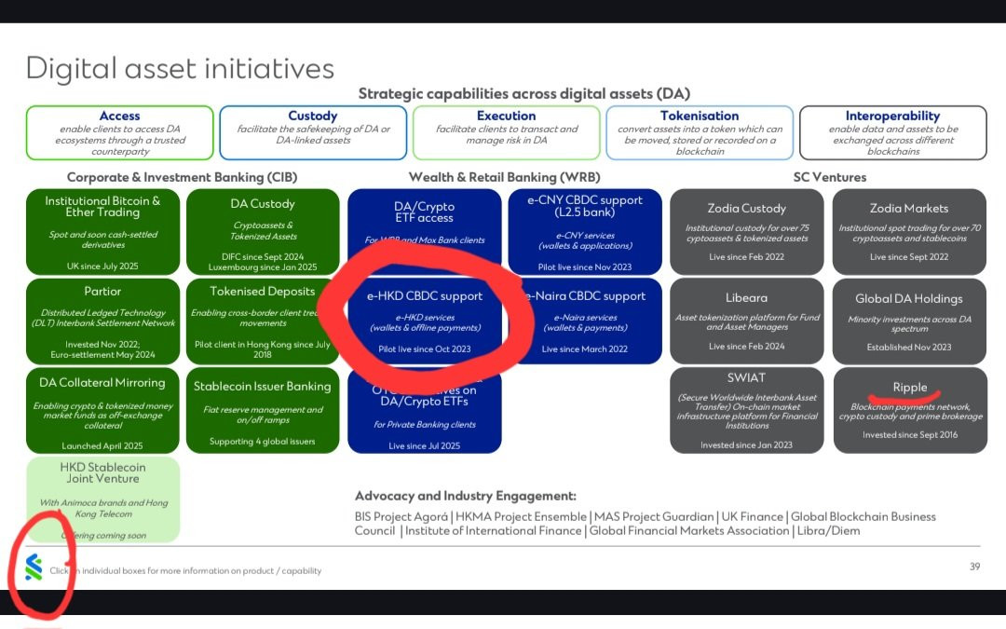Select Institutional Bitcoin & Ether Trading box
This screenshot has height=629, width=1006.
102,232
